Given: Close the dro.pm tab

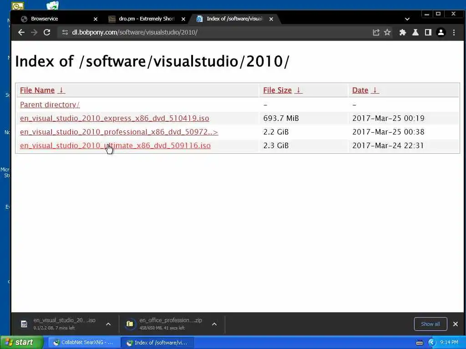Looking at the screenshot, I should 183,19.
